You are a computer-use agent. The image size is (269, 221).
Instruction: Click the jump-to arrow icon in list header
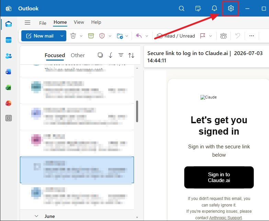click(111, 55)
